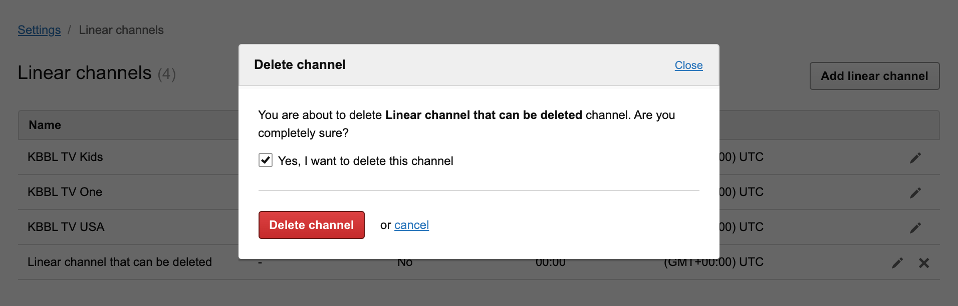Click the 'Linear channel that can be deleted' name
The height and width of the screenshot is (306, 958).
point(120,262)
